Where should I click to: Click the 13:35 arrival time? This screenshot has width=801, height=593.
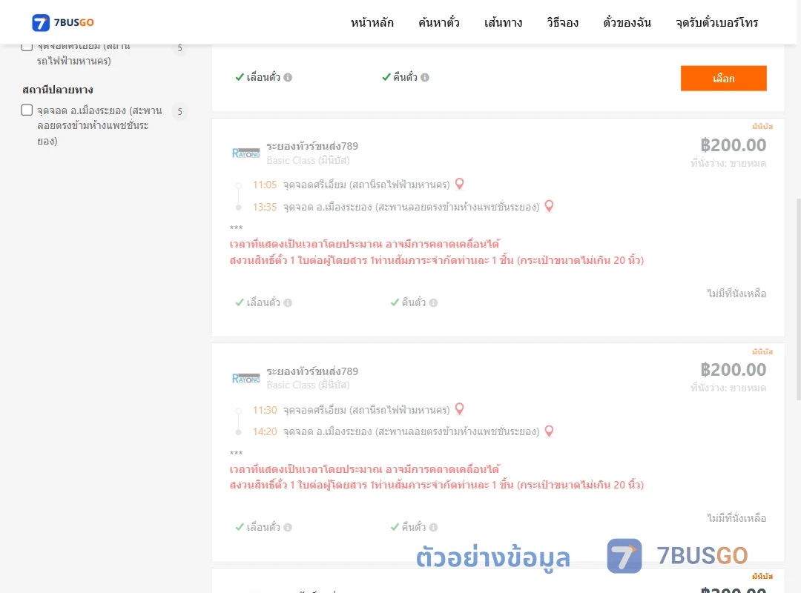click(x=265, y=207)
